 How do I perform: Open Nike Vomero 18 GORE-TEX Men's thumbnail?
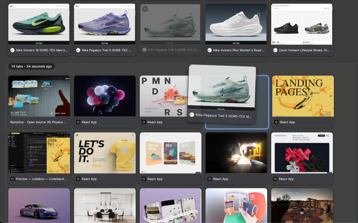39,24
